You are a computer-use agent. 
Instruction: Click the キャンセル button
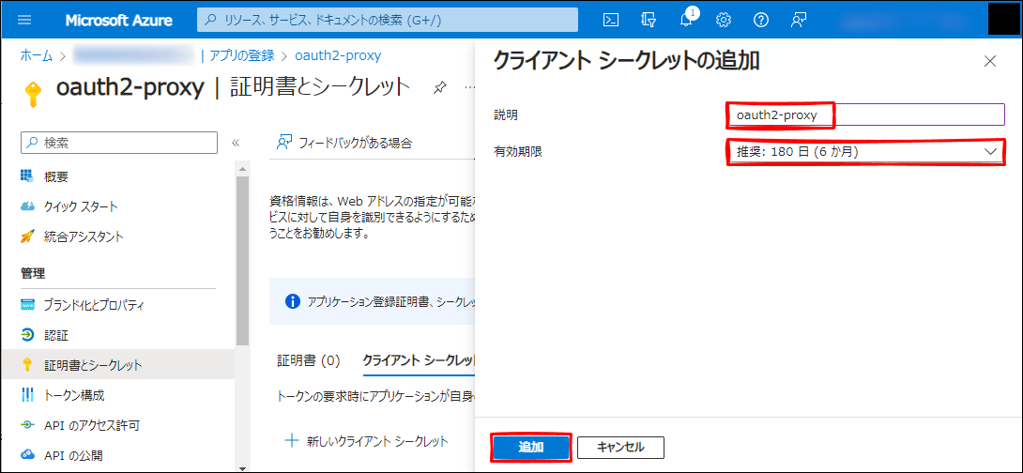[x=620, y=447]
